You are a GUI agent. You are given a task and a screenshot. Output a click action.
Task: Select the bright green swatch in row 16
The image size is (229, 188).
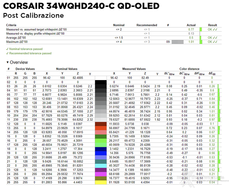click(x=101, y=141)
